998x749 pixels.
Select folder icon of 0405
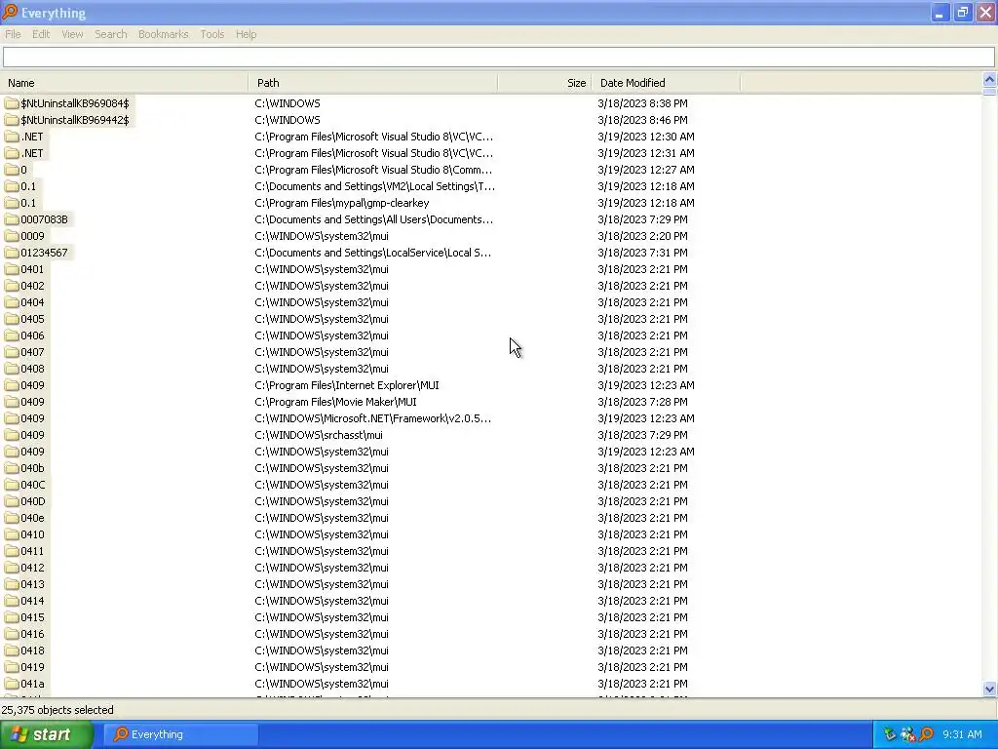[x=12, y=319]
